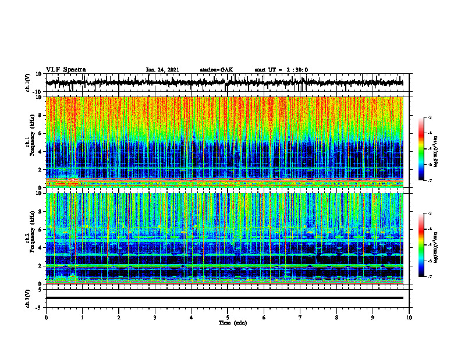Screen dimensions: 461x356
Task: Click the "8" tick on time axis
Action: (x=336, y=318)
